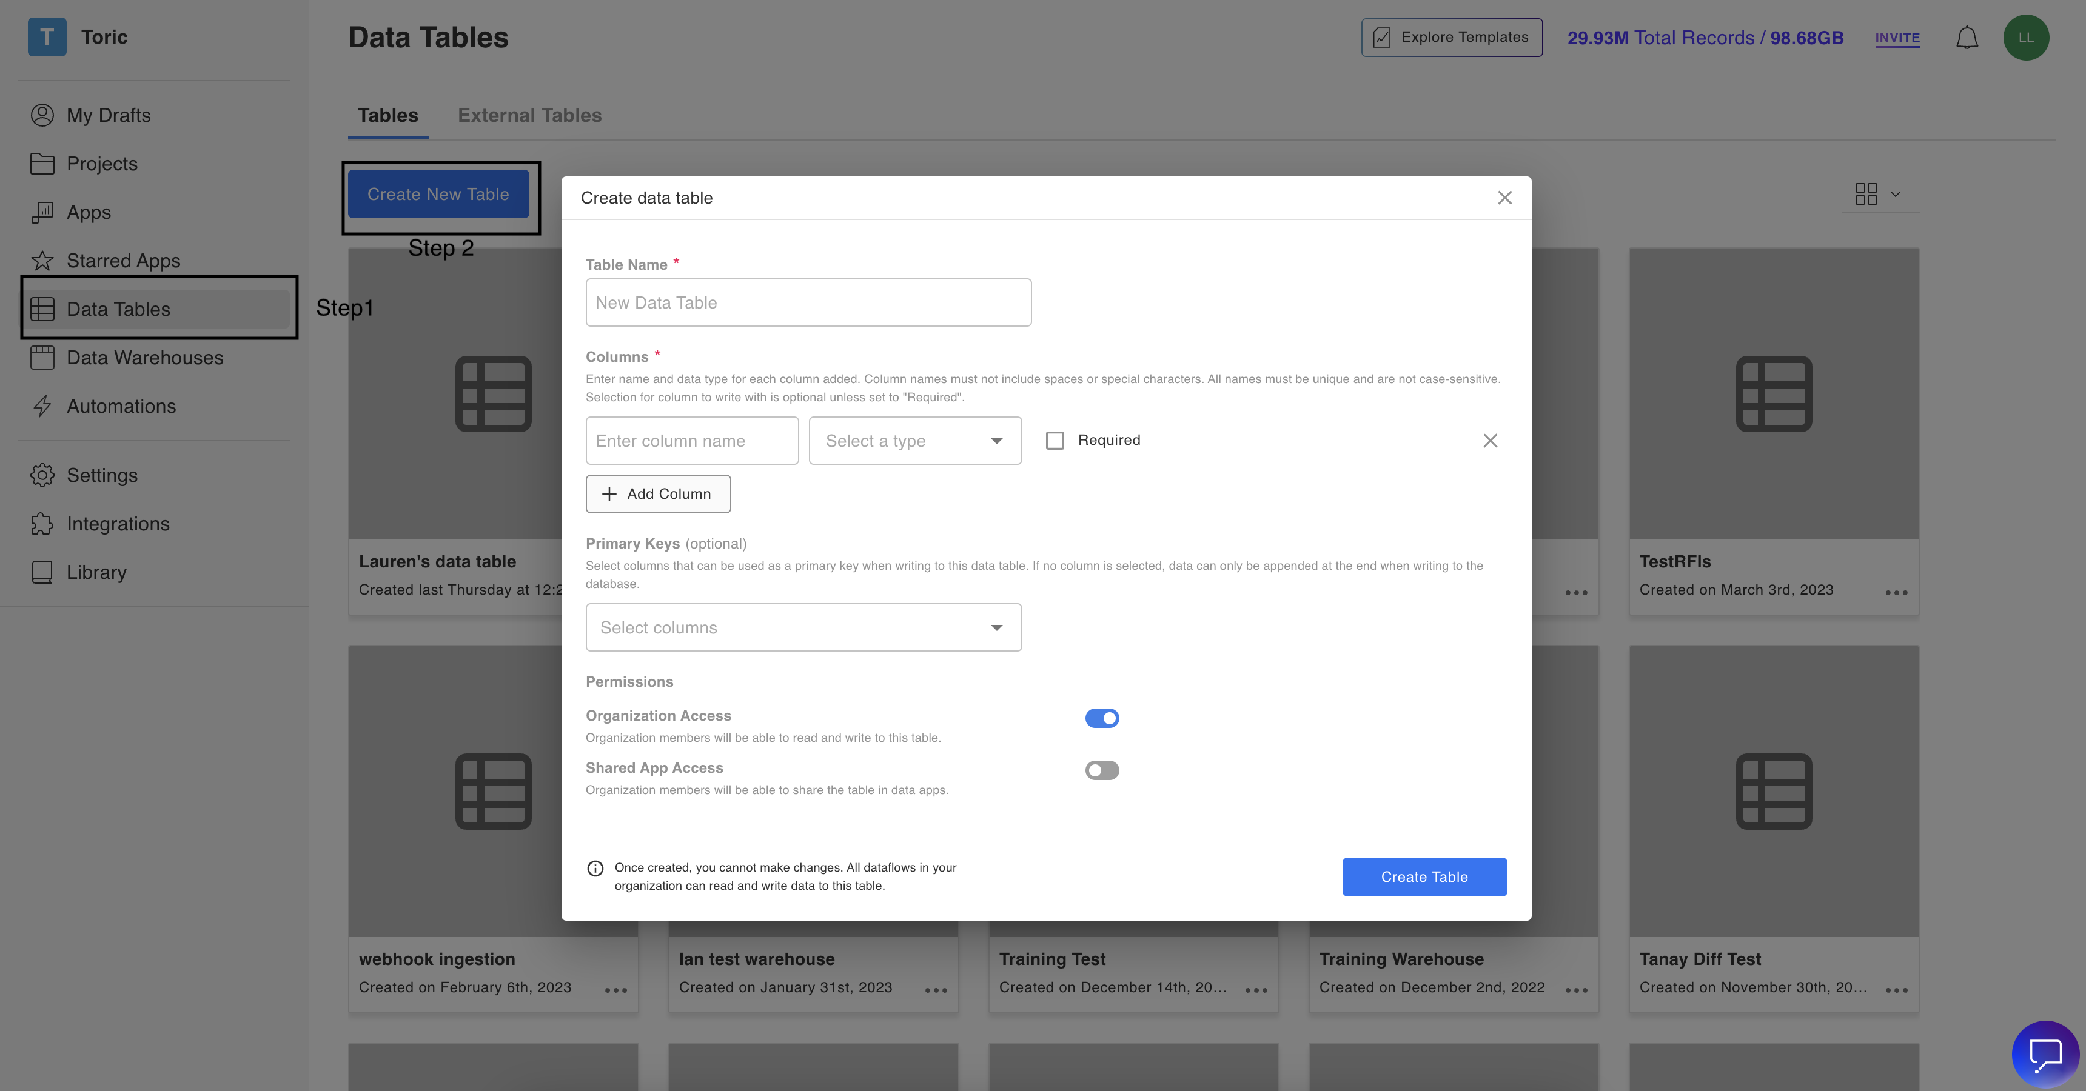Open the grid view layout dropdown

1879,194
